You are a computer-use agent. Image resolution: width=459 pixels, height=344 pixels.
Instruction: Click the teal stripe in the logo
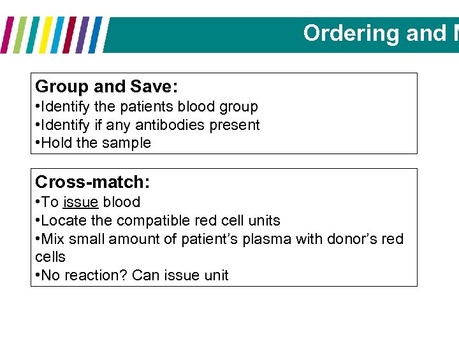coord(33,34)
